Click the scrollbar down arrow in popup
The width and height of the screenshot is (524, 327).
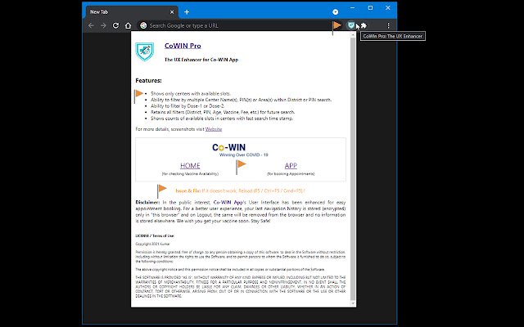(x=353, y=303)
